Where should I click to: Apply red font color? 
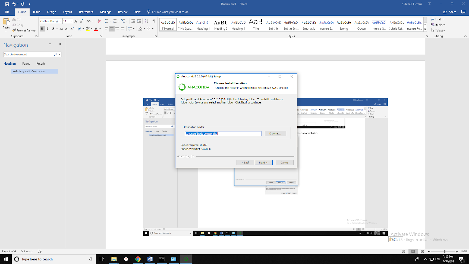96,28
